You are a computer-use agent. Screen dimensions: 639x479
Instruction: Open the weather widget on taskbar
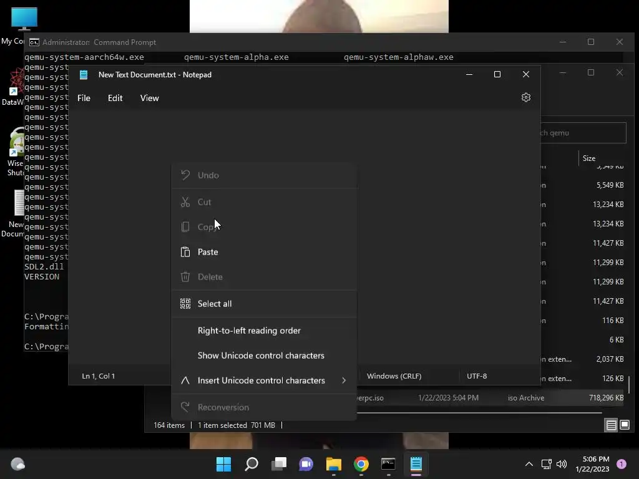[17, 464]
